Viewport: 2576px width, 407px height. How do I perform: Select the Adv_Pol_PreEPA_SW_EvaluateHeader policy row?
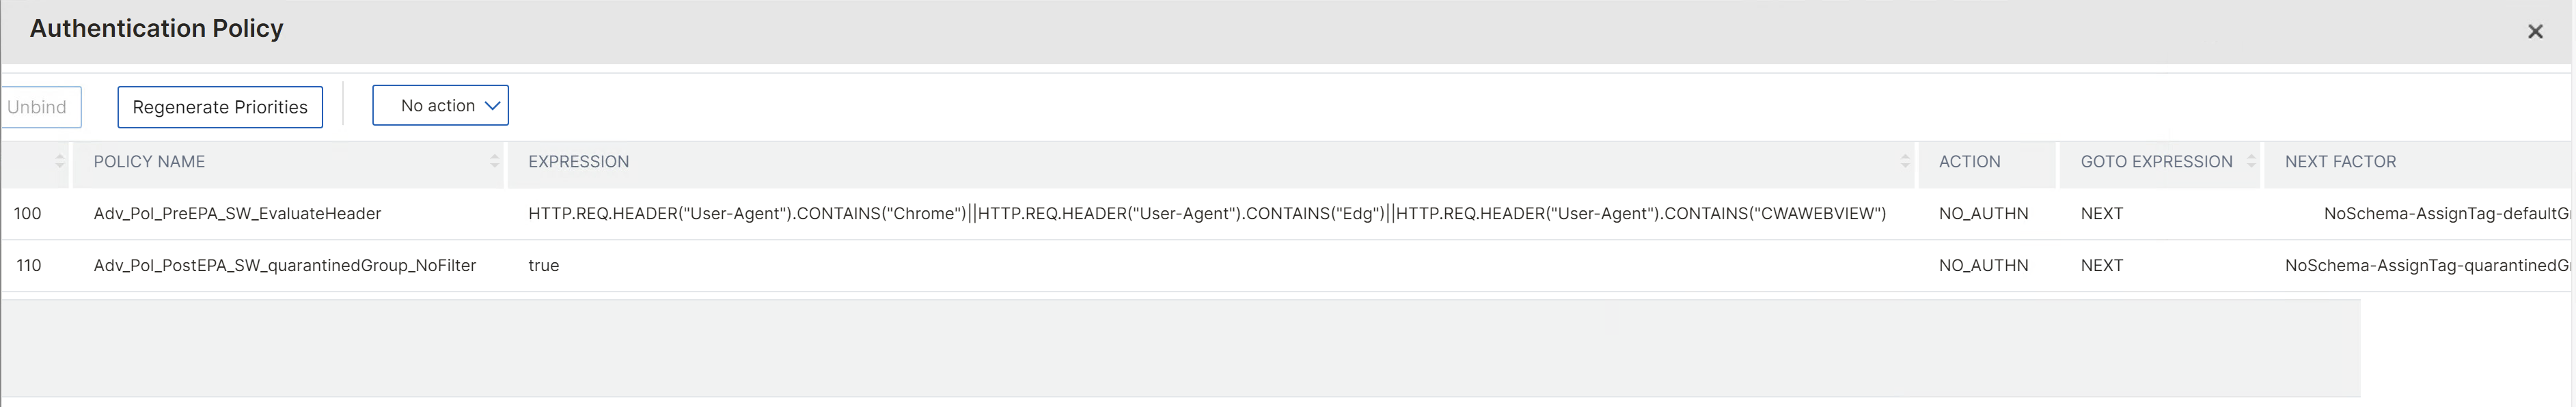(x=1288, y=213)
